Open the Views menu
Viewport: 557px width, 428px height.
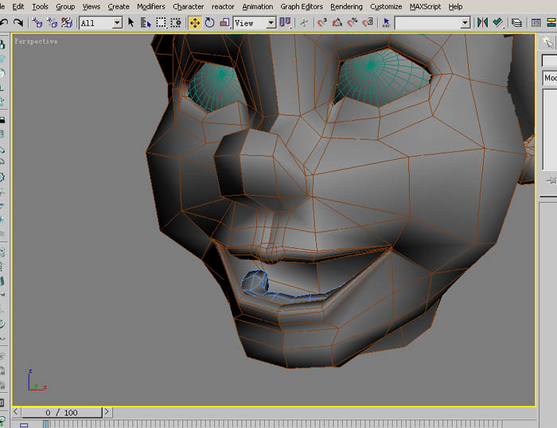(92, 6)
